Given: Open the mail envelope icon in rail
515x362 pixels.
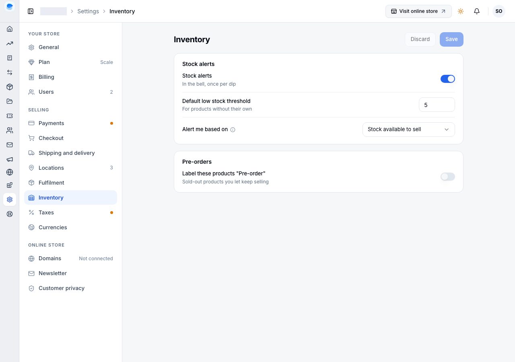Looking at the screenshot, I should click(10, 145).
